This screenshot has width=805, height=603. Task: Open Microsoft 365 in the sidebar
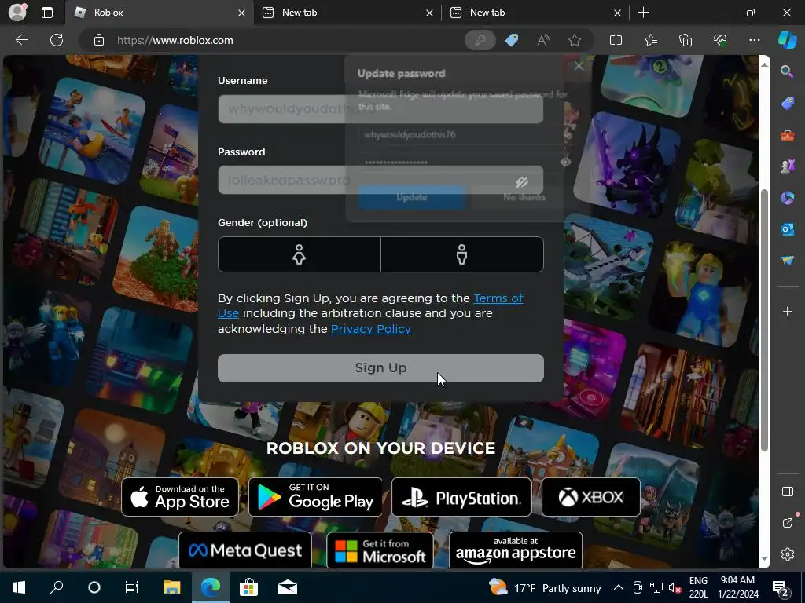click(x=787, y=198)
